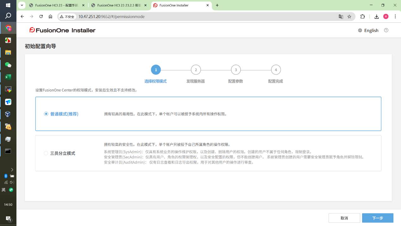Open the browser extensions menu
Viewport: 401px width, 226px height.
(x=363, y=17)
